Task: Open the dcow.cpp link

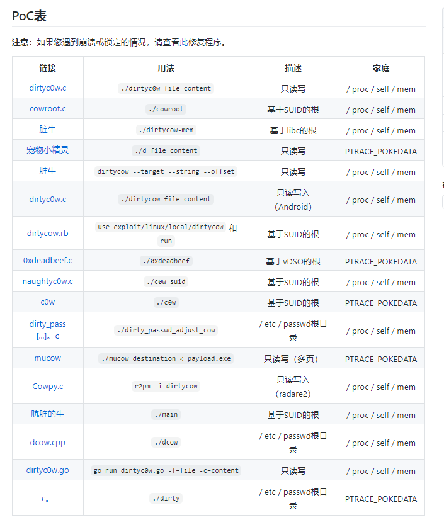Action: [x=48, y=442]
